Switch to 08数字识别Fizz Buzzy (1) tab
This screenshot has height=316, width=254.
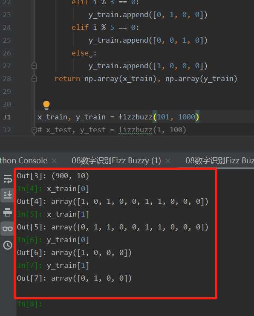116,161
